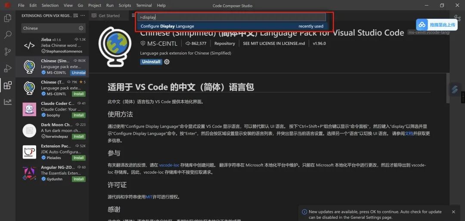Select Configure Display Language command
465x221 pixels.
tap(232, 26)
